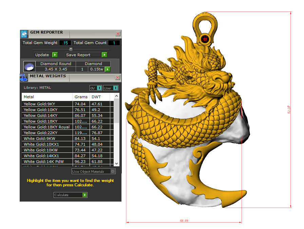Click the Total Gem Weight value field
The image size is (304, 229).
click(x=65, y=43)
